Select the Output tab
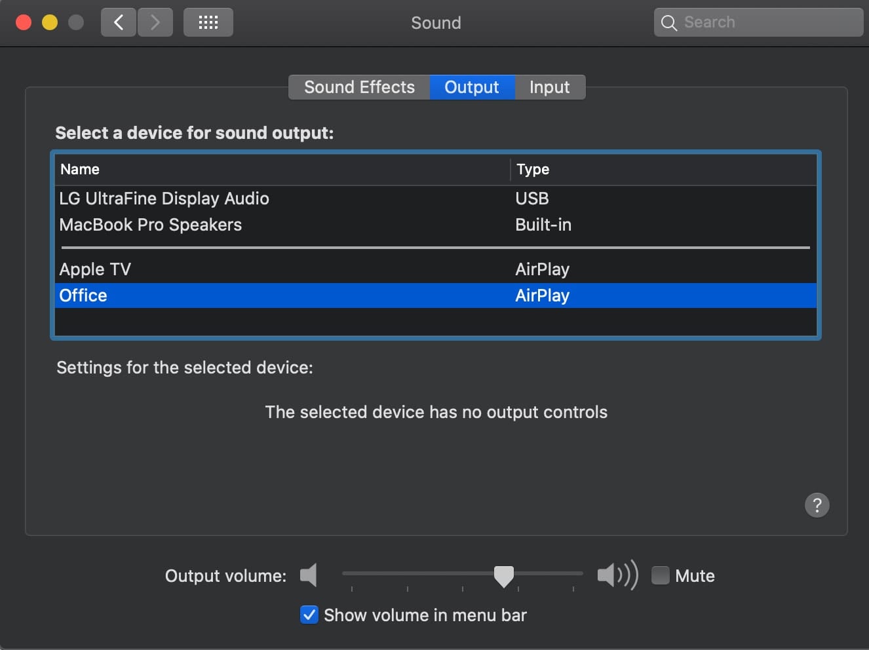 coord(471,87)
